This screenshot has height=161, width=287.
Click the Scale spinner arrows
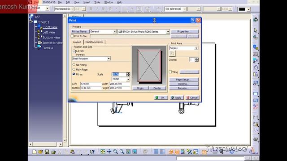[x=128, y=74]
